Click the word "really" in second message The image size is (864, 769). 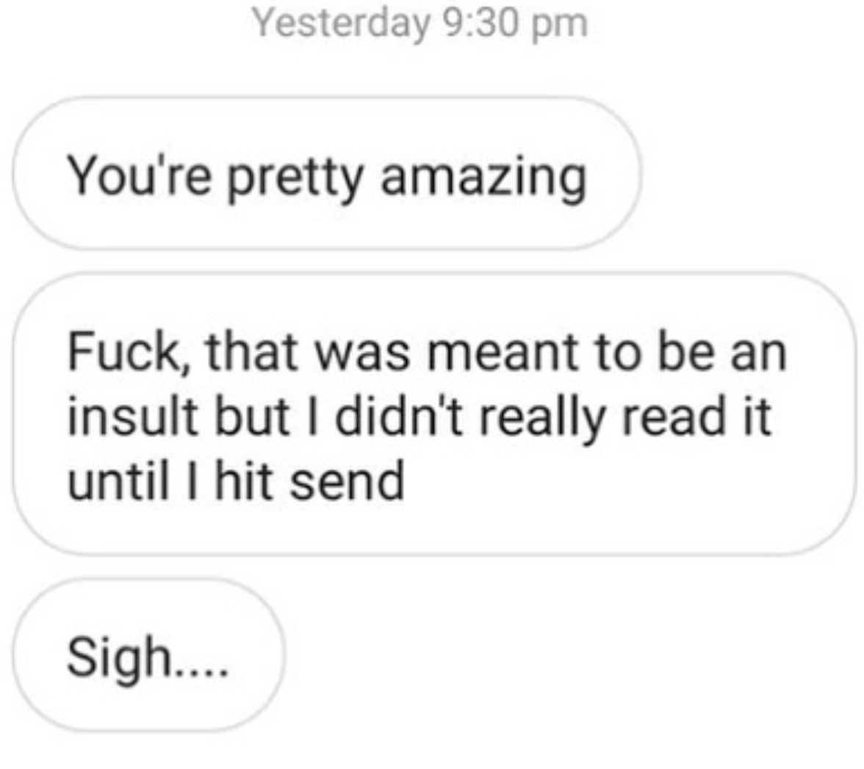pyautogui.click(x=543, y=420)
